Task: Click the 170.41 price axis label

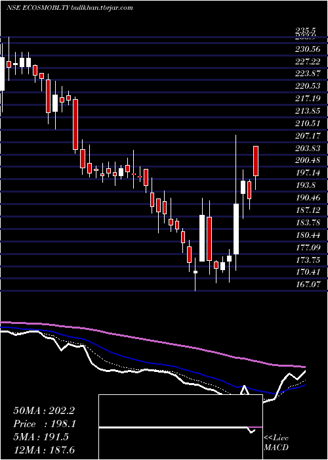Action: tap(307, 272)
